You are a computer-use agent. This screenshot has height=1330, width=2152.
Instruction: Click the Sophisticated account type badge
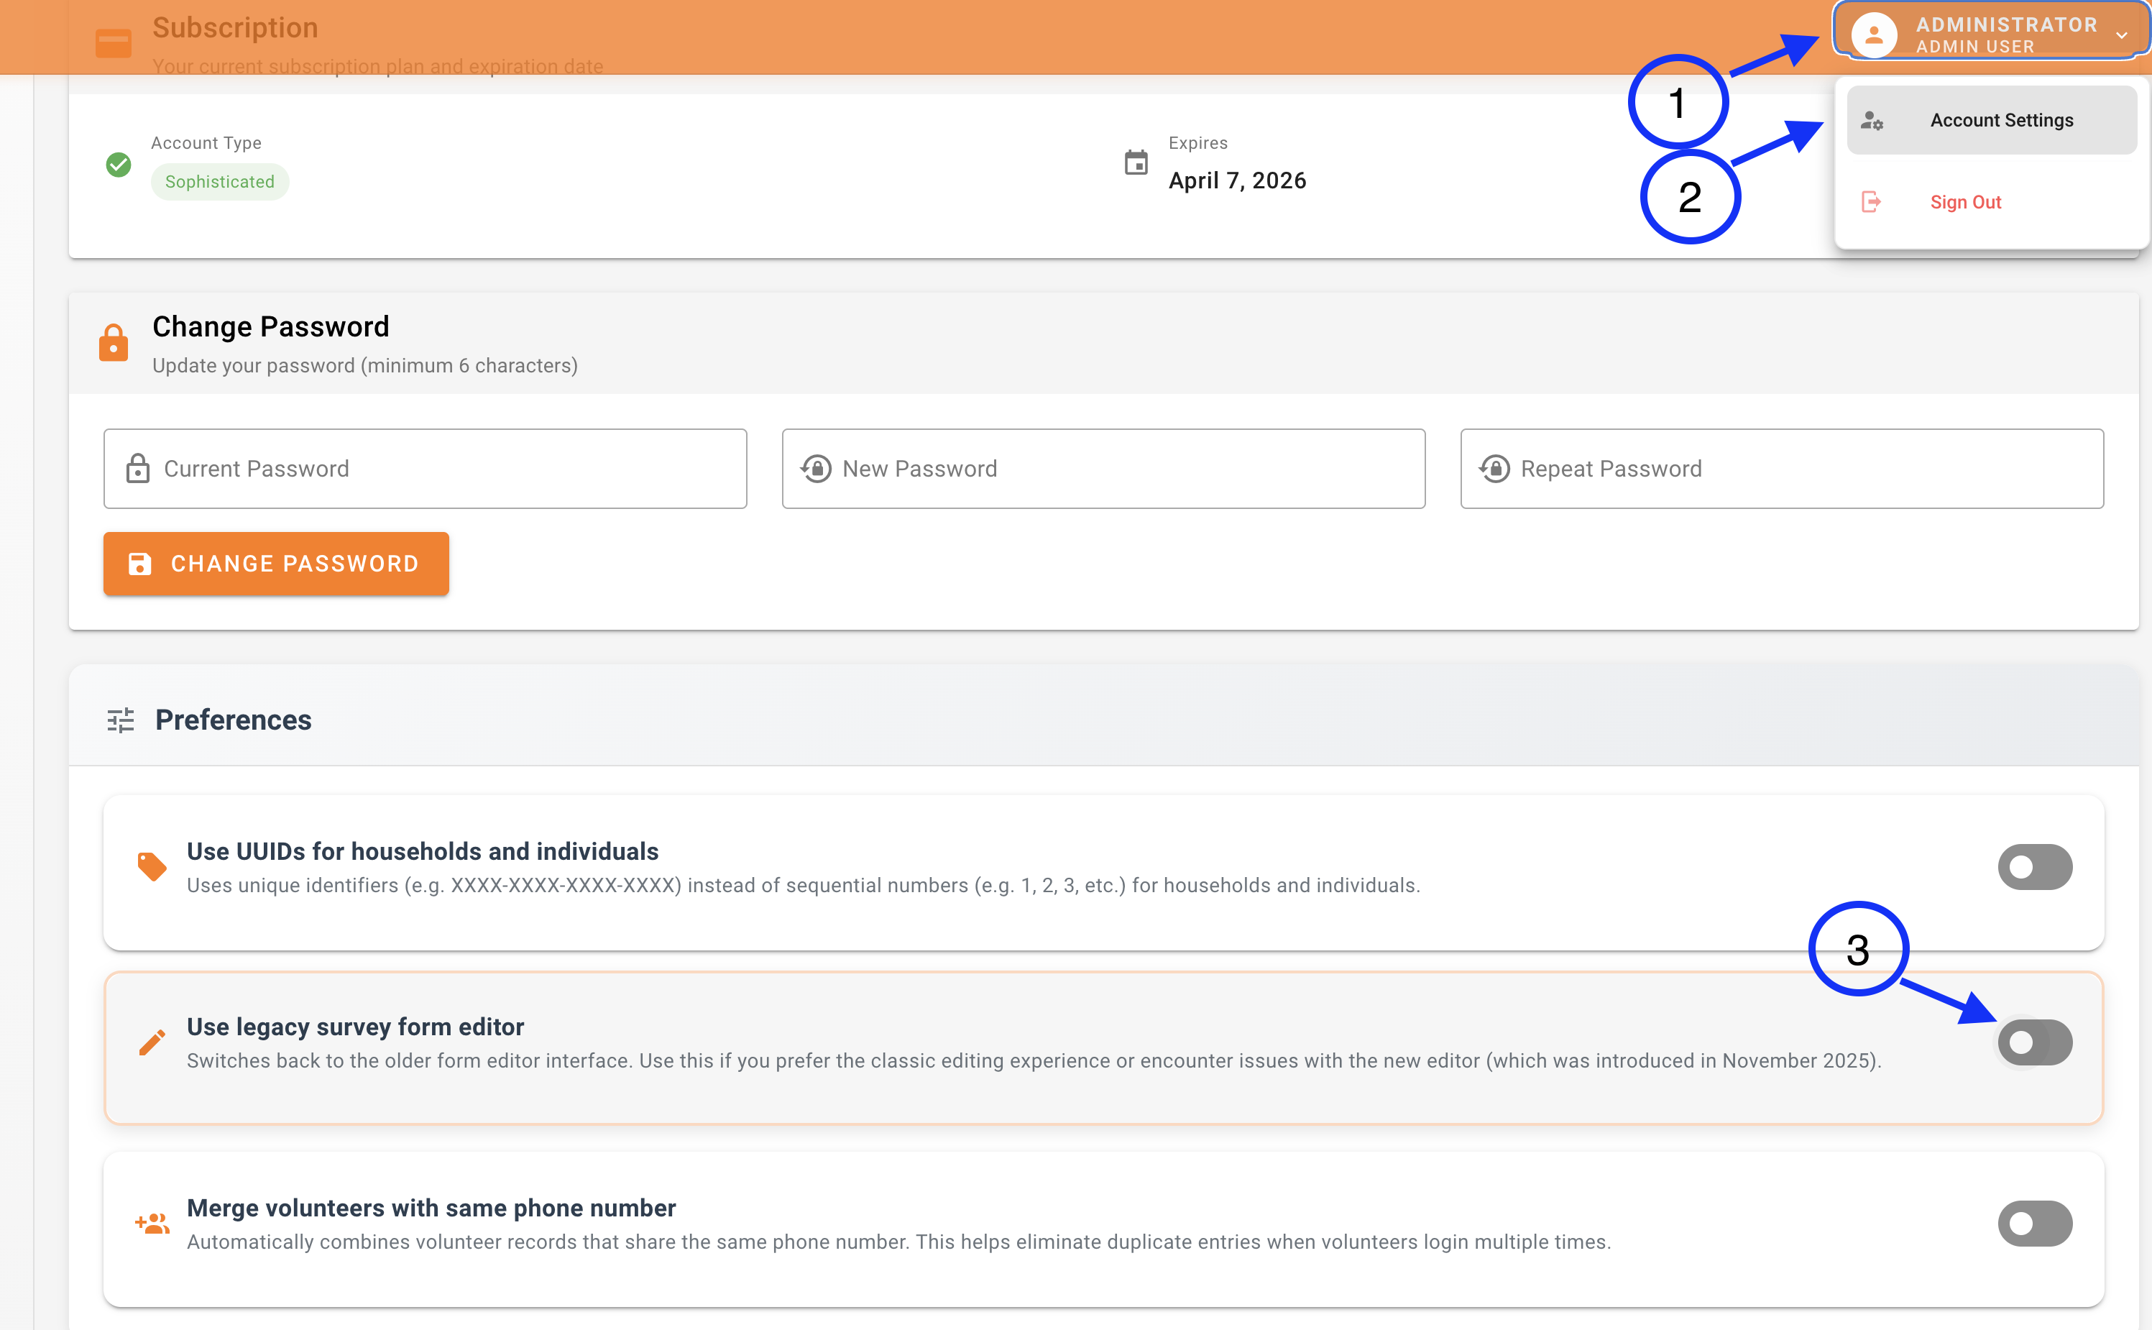coord(220,182)
